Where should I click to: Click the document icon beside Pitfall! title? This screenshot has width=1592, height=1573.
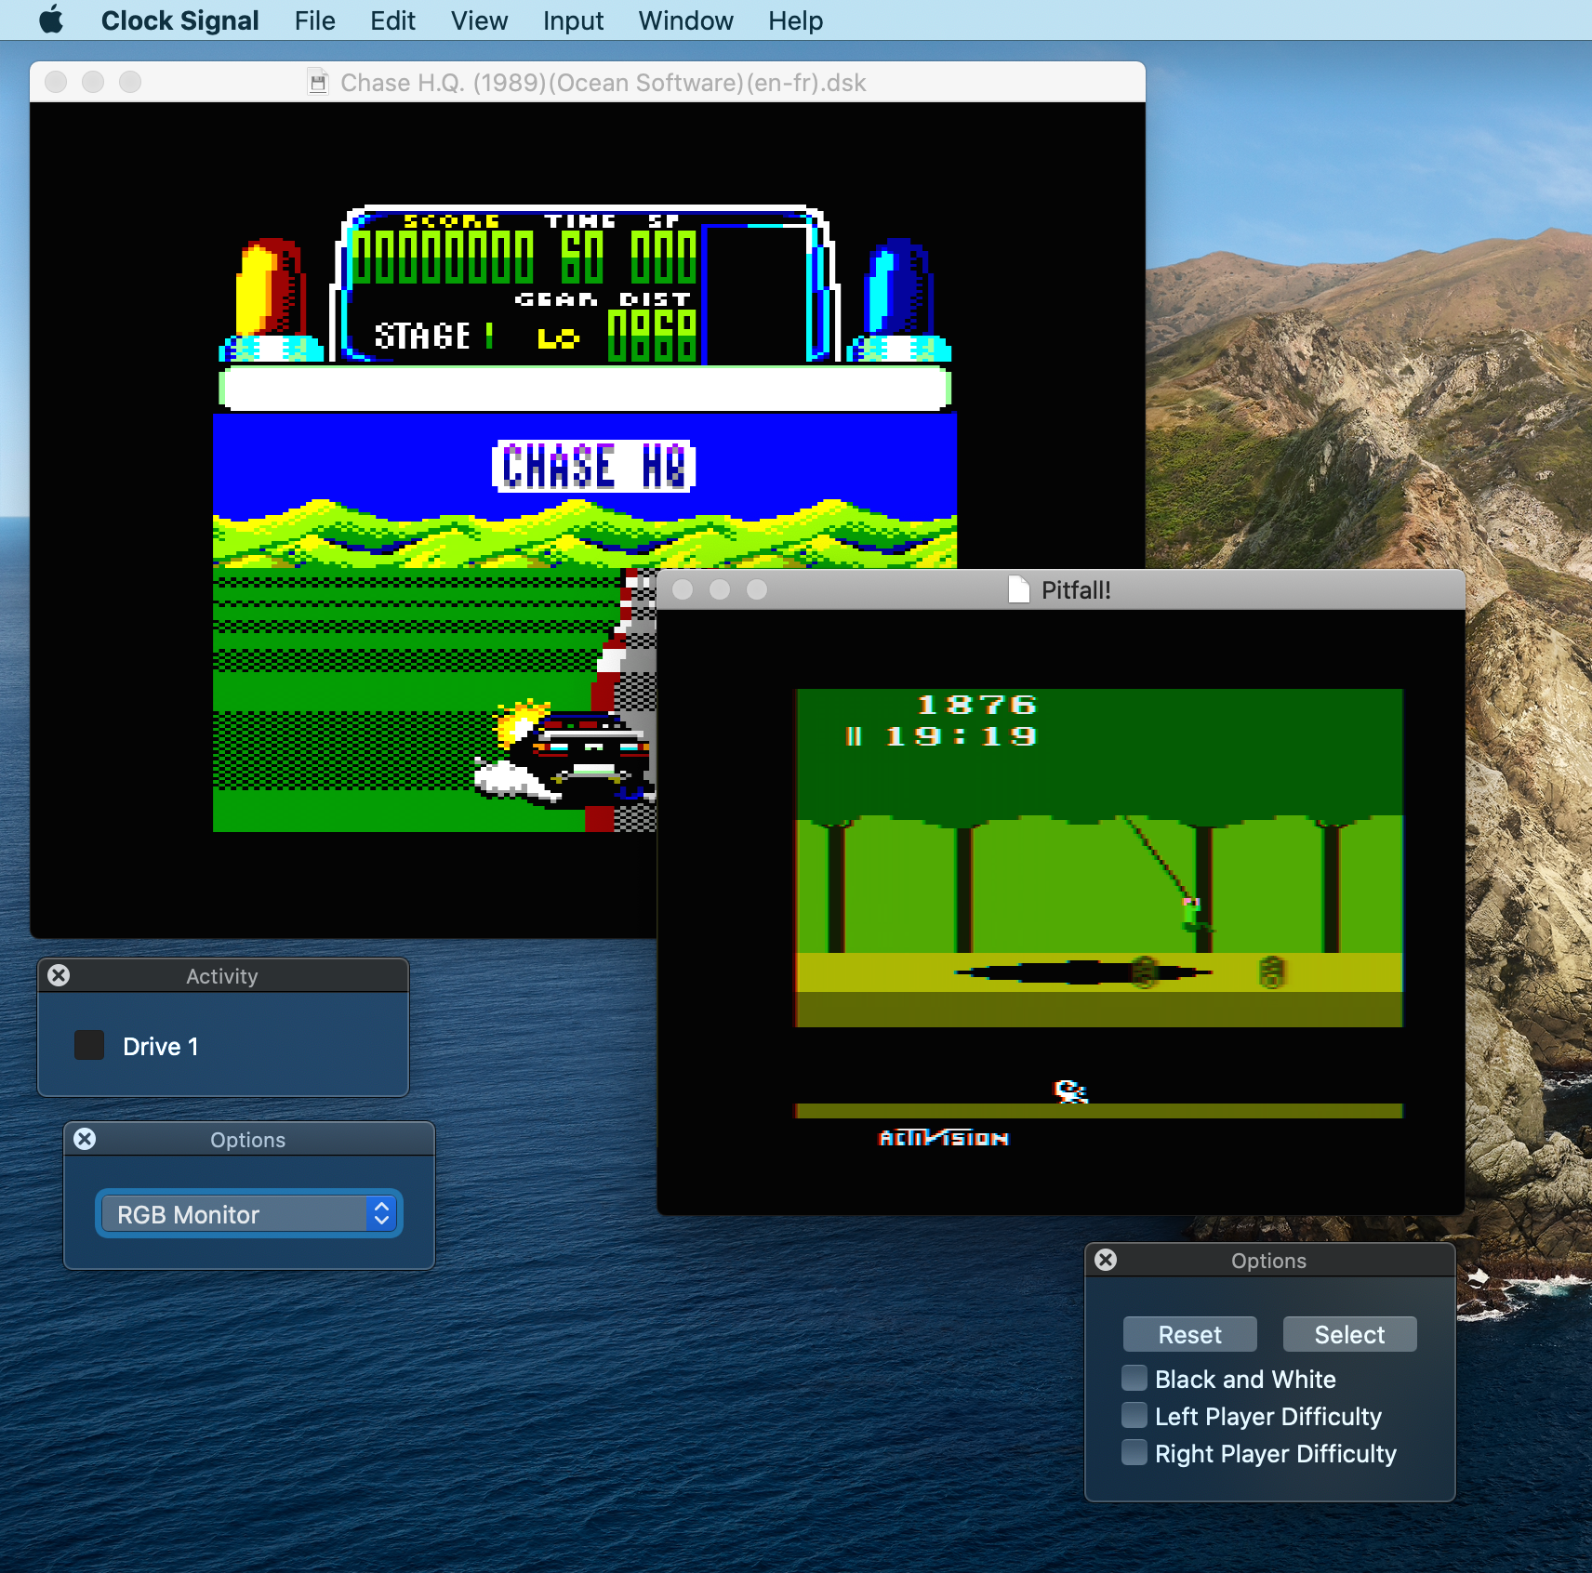click(1019, 588)
